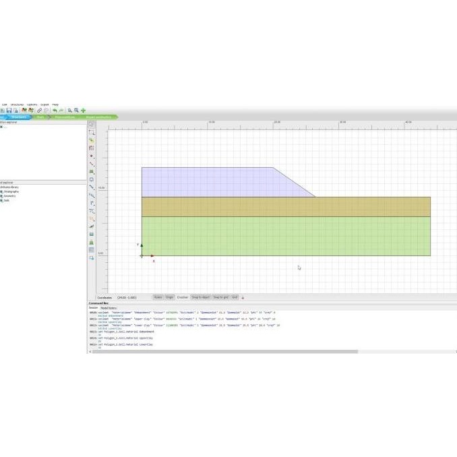Open the Model history tab
This screenshot has width=457, height=457.
(109, 308)
